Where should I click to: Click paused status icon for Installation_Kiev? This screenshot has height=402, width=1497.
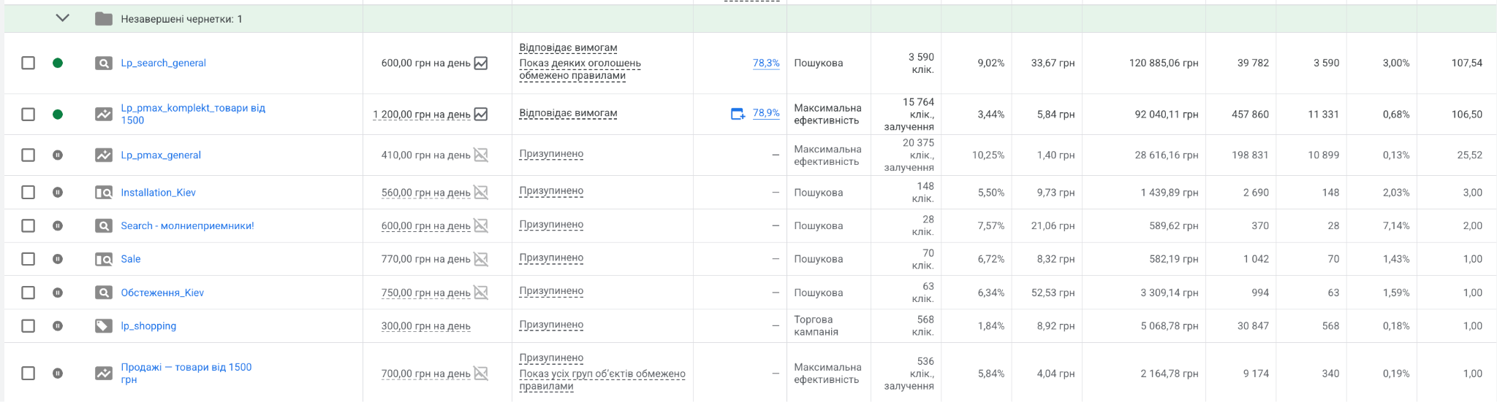[x=58, y=192]
